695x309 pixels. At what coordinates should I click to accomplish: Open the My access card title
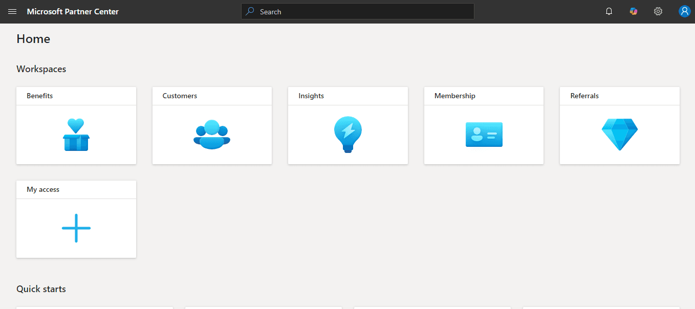(43, 189)
